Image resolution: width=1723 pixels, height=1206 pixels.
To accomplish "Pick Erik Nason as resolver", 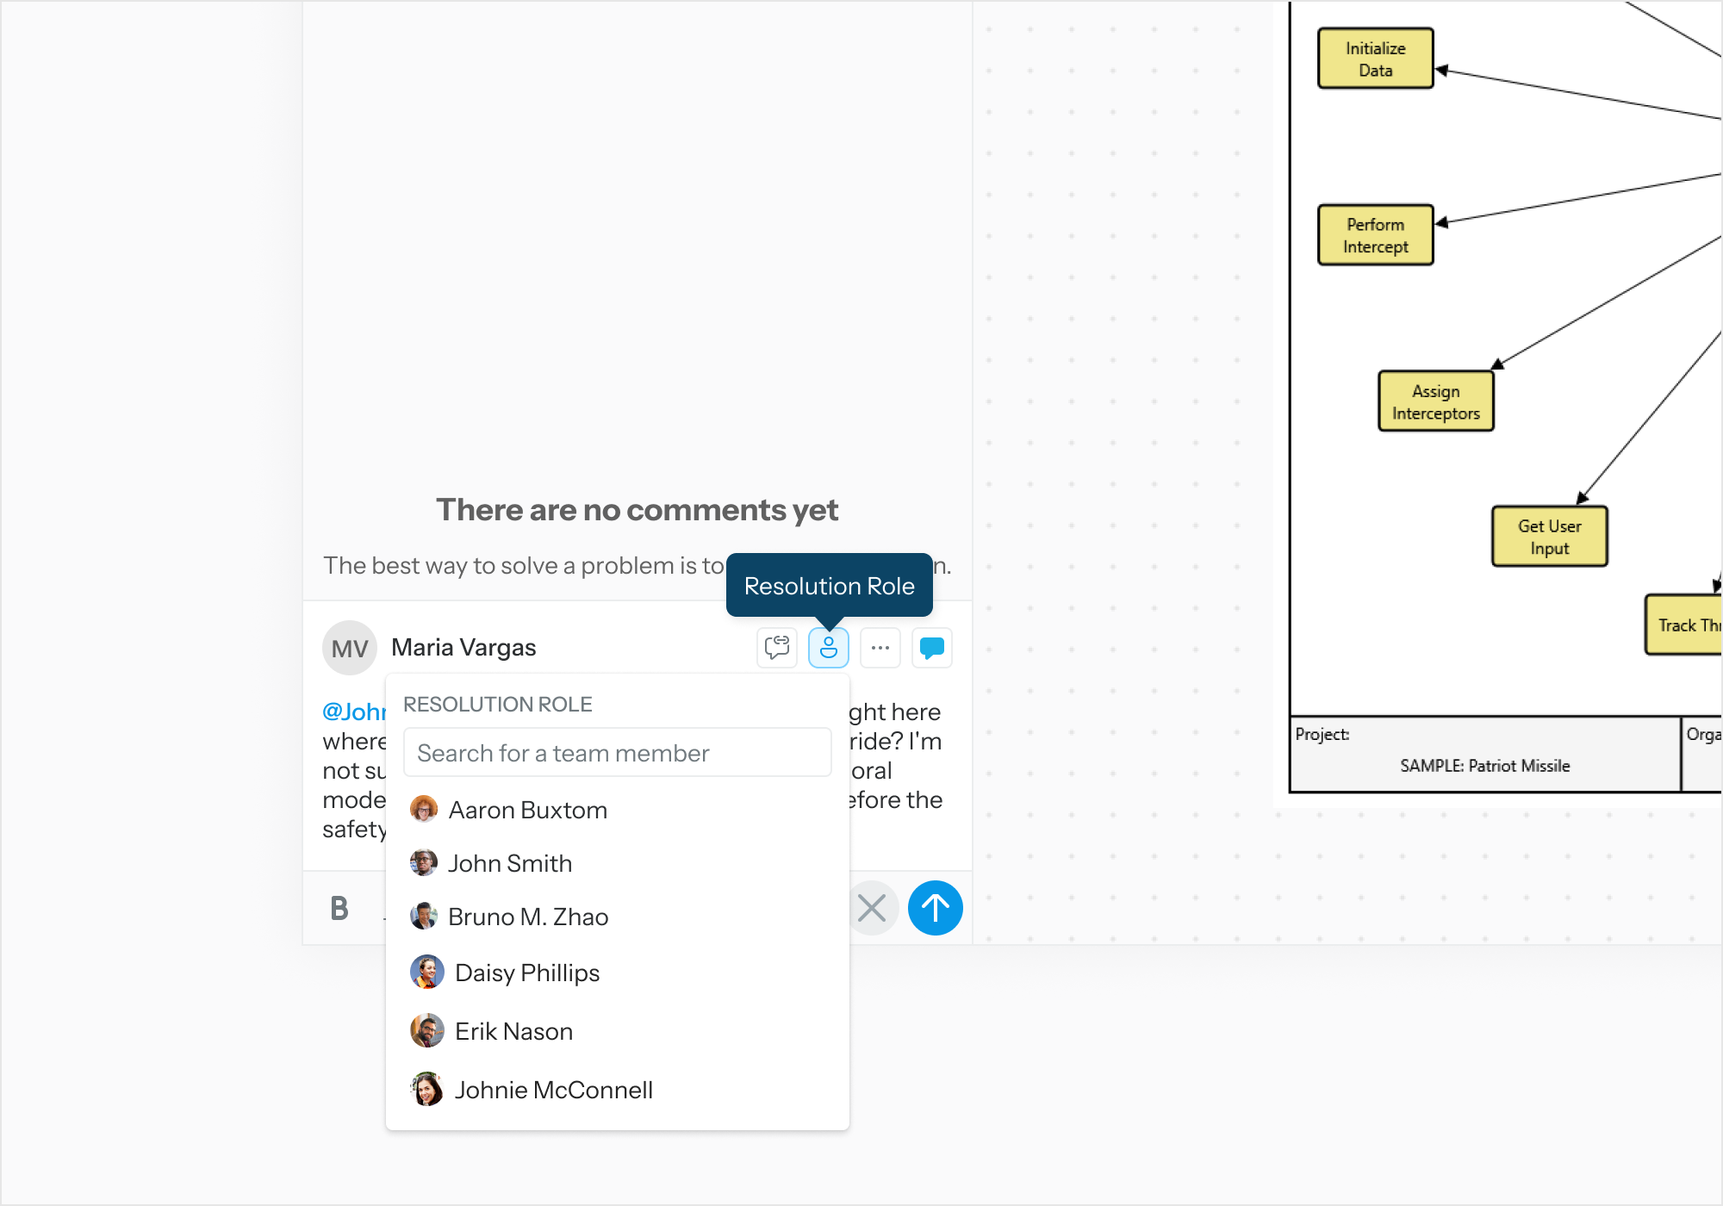I will pos(513,1030).
